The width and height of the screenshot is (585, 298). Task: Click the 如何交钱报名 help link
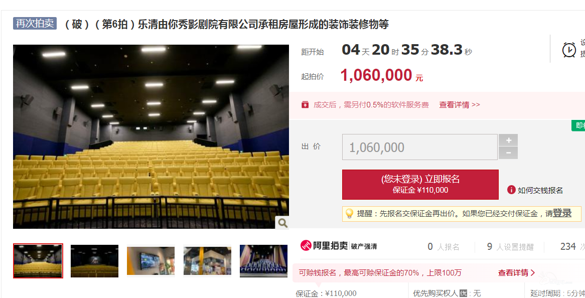pyautogui.click(x=540, y=190)
